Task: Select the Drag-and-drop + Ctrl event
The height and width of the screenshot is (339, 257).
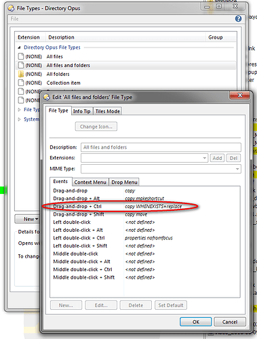Action: click(x=144, y=206)
